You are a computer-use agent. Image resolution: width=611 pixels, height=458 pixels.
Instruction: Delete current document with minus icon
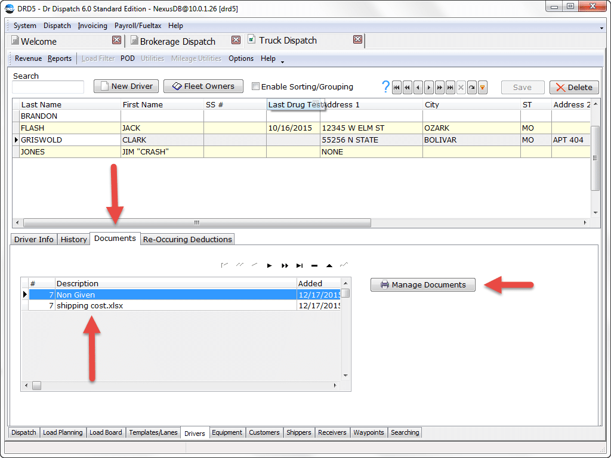pyautogui.click(x=314, y=265)
